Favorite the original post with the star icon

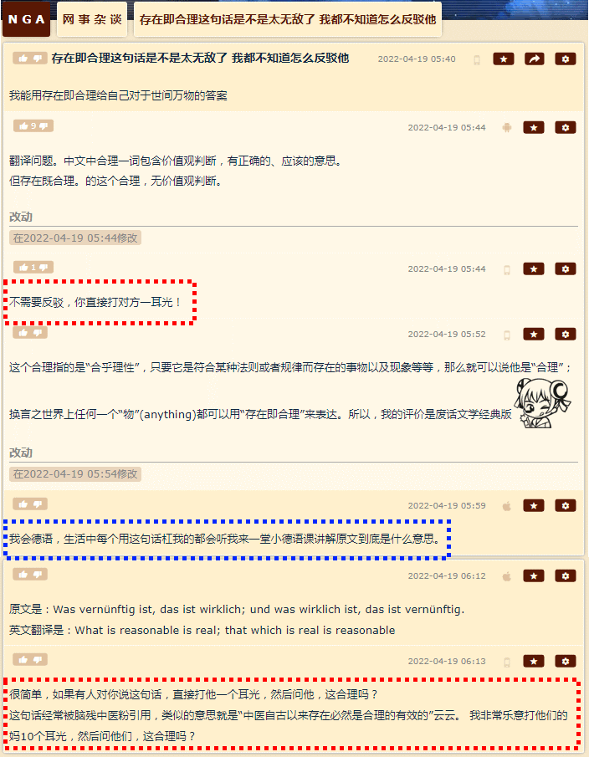(x=504, y=59)
